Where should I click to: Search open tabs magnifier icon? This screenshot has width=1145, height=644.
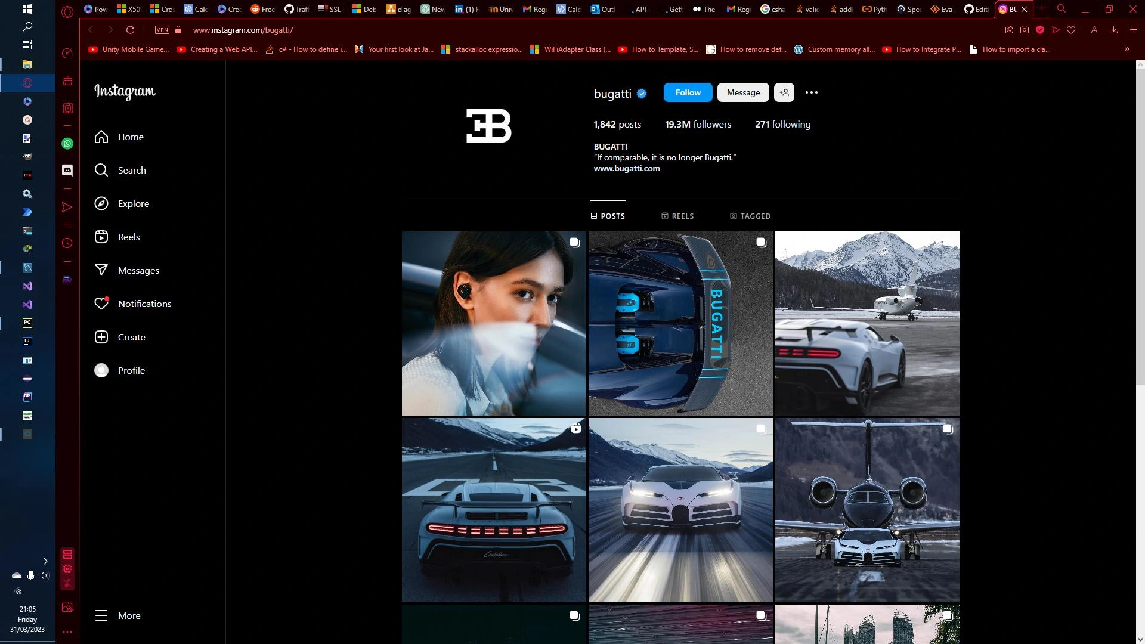1062,8
